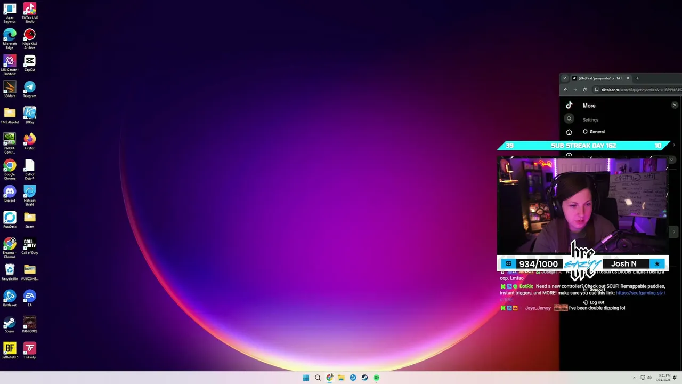Viewport: 682px width, 384px height.
Task: Open Windows Search on the taskbar
Action: point(318,378)
